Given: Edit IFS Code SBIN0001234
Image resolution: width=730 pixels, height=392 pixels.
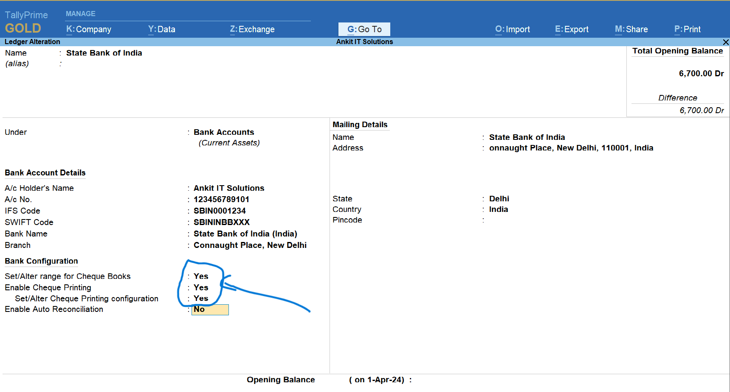Looking at the screenshot, I should (220, 211).
